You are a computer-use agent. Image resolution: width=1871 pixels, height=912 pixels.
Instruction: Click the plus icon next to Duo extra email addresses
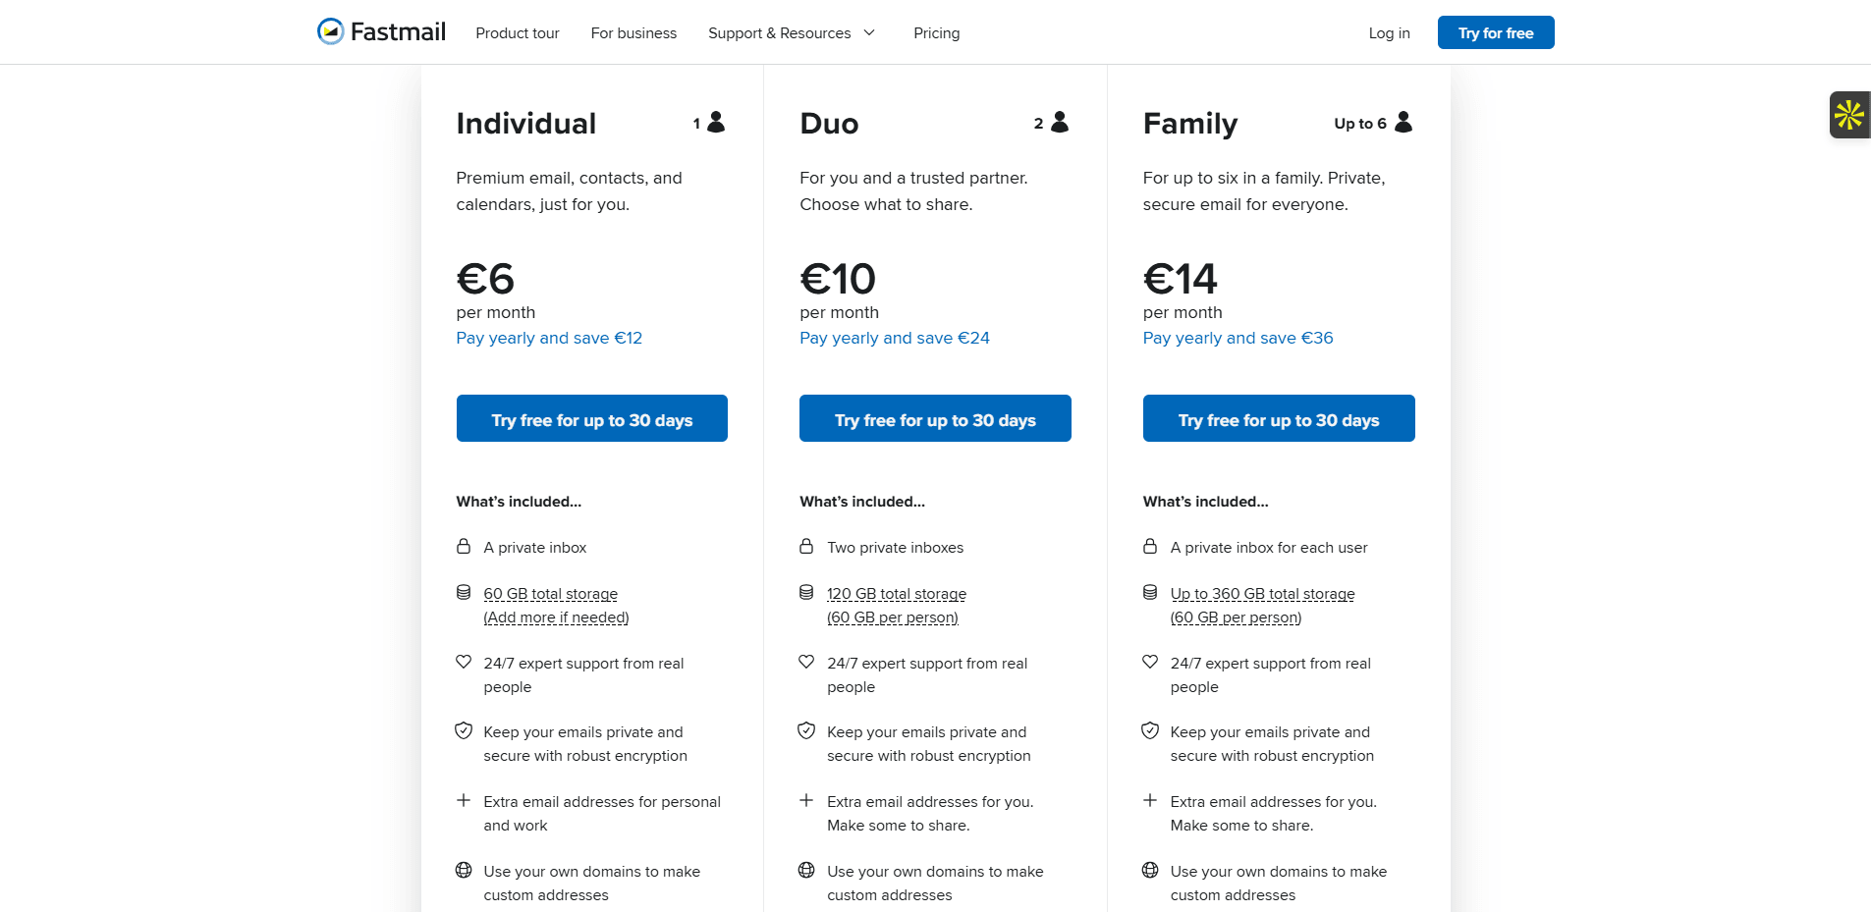(x=805, y=800)
